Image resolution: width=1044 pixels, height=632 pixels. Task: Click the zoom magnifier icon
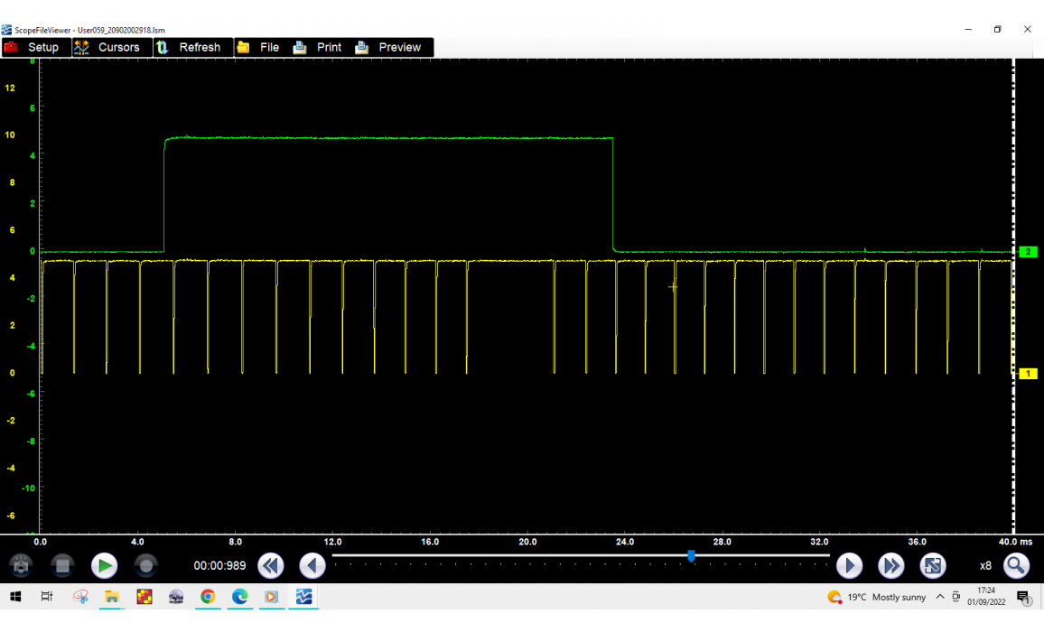[x=1016, y=566]
